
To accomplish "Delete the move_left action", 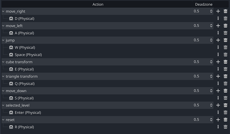I will pos(225,26).
